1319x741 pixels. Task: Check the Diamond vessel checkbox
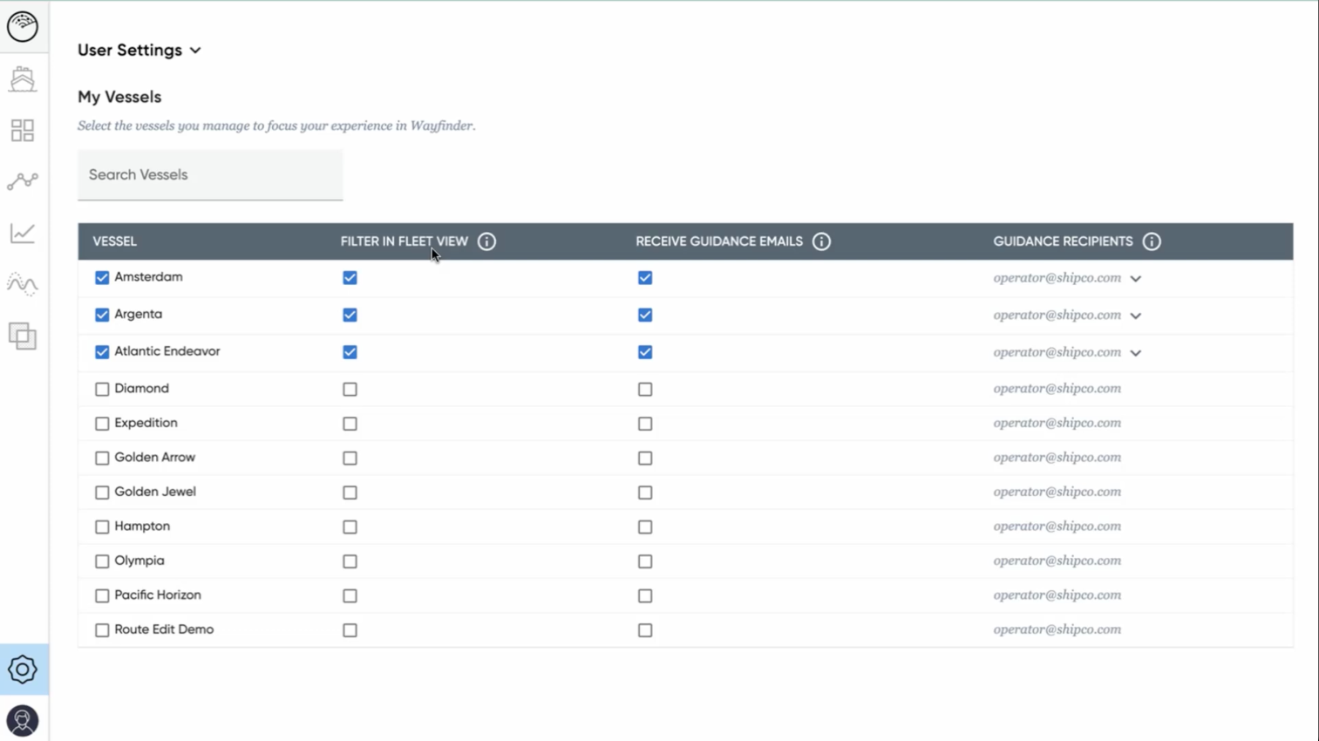click(102, 389)
